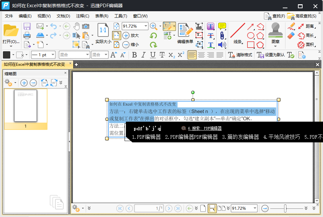Click the yellow sticky note comment icon
The height and width of the screenshot is (217, 323).
(x=222, y=26)
